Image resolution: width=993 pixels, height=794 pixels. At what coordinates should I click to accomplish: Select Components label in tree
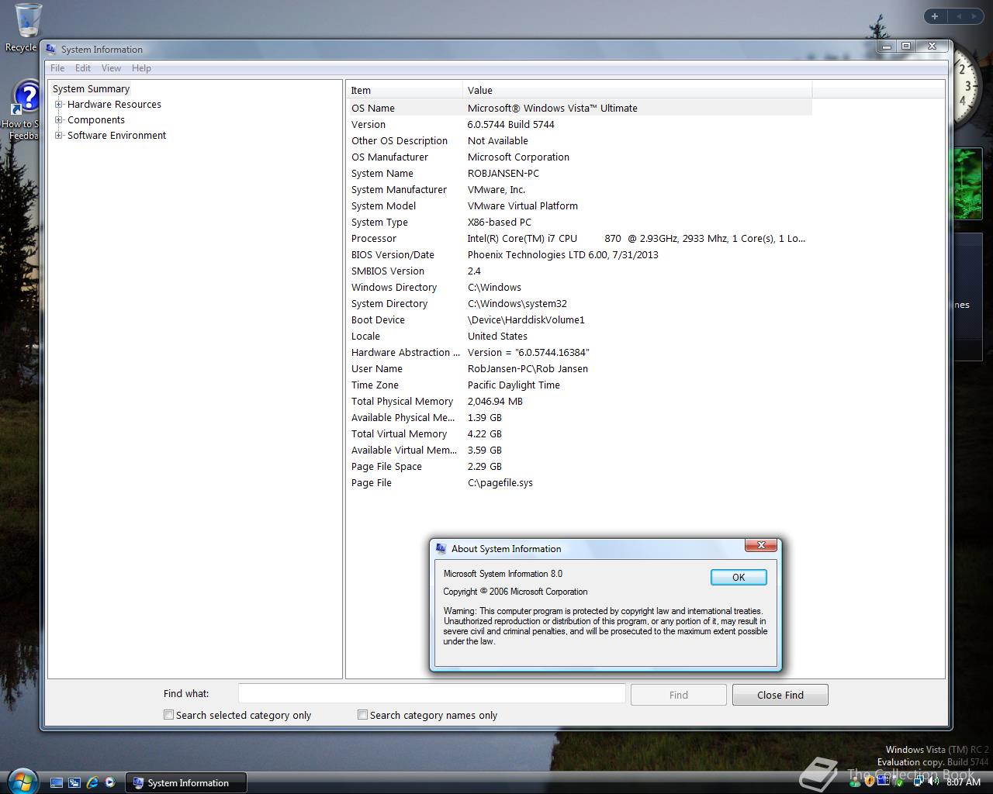click(96, 119)
